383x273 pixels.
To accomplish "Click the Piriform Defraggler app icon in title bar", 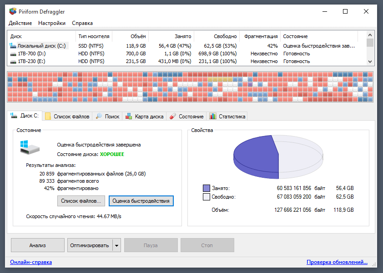I will click(x=13, y=11).
